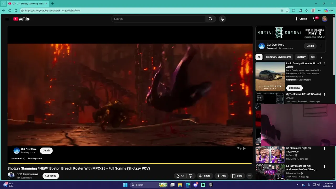Open the Mortal Kombat banner ad

point(291,33)
